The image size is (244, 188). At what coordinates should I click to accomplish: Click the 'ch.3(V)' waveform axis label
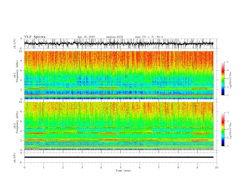tap(15, 158)
